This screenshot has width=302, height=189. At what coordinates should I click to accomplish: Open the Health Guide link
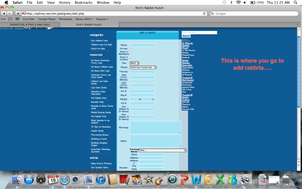[x=97, y=131]
